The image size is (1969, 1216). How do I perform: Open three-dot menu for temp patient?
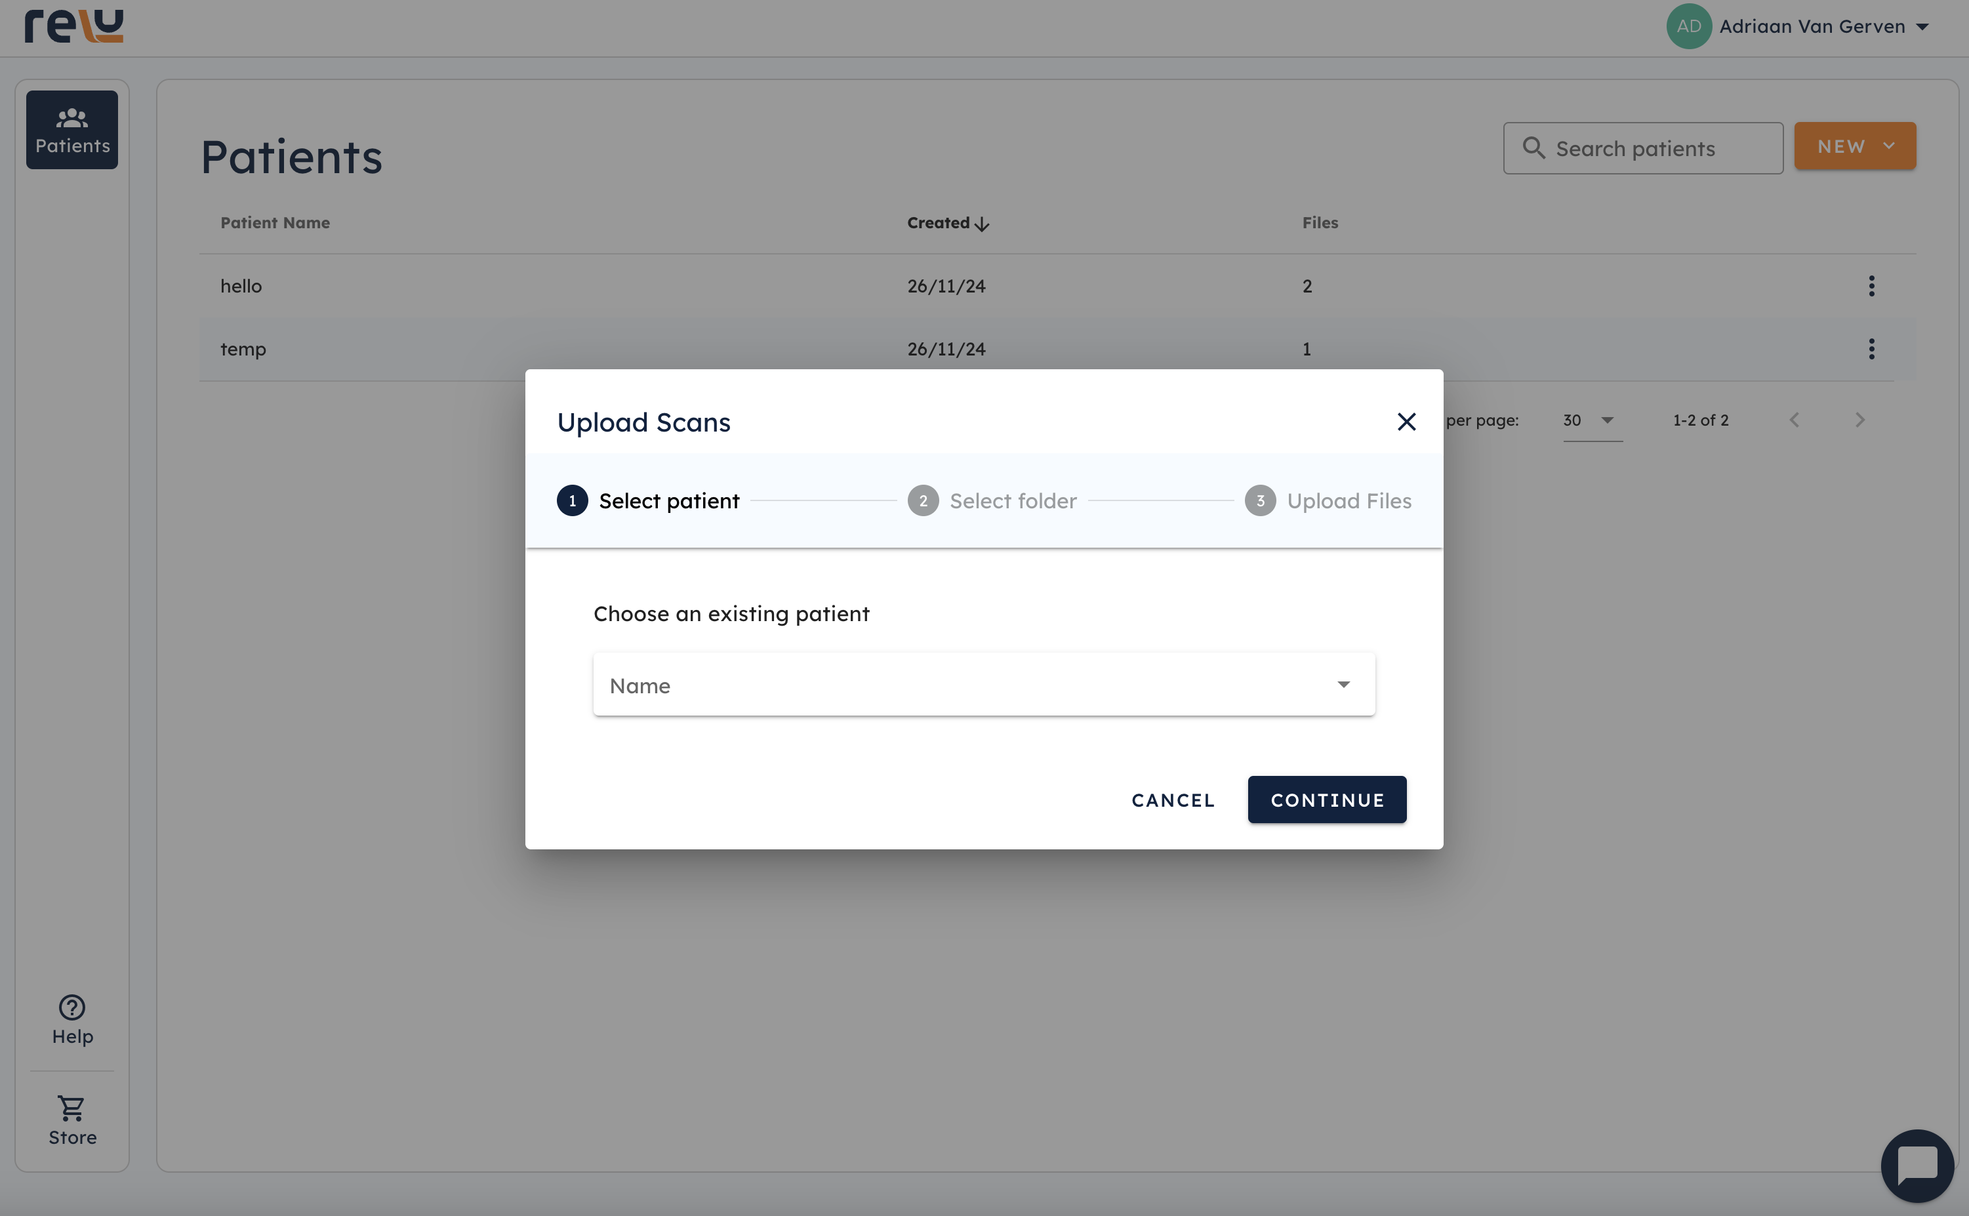pos(1871,349)
